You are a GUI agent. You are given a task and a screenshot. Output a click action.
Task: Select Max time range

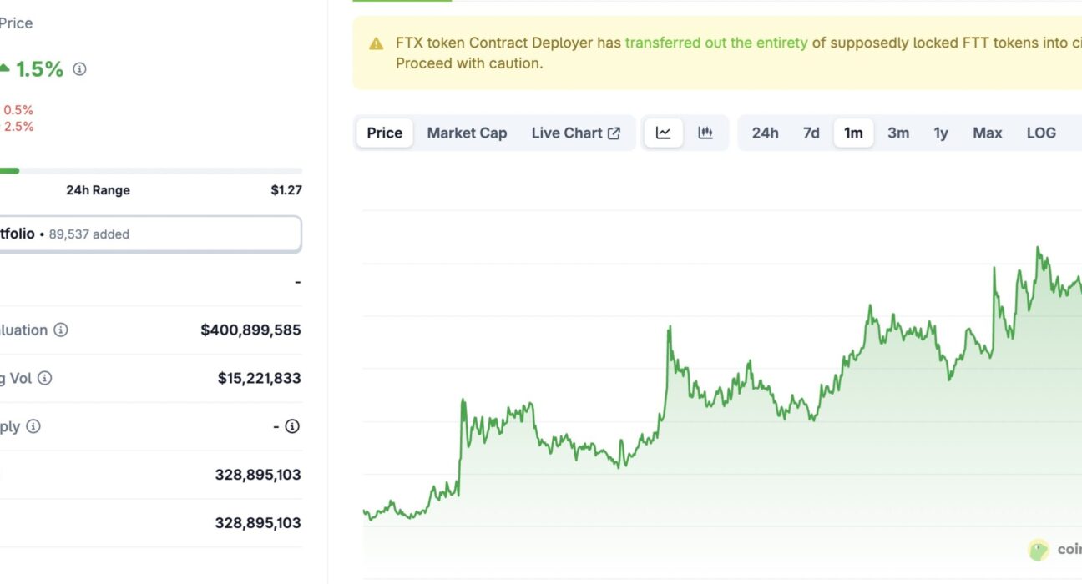point(988,133)
